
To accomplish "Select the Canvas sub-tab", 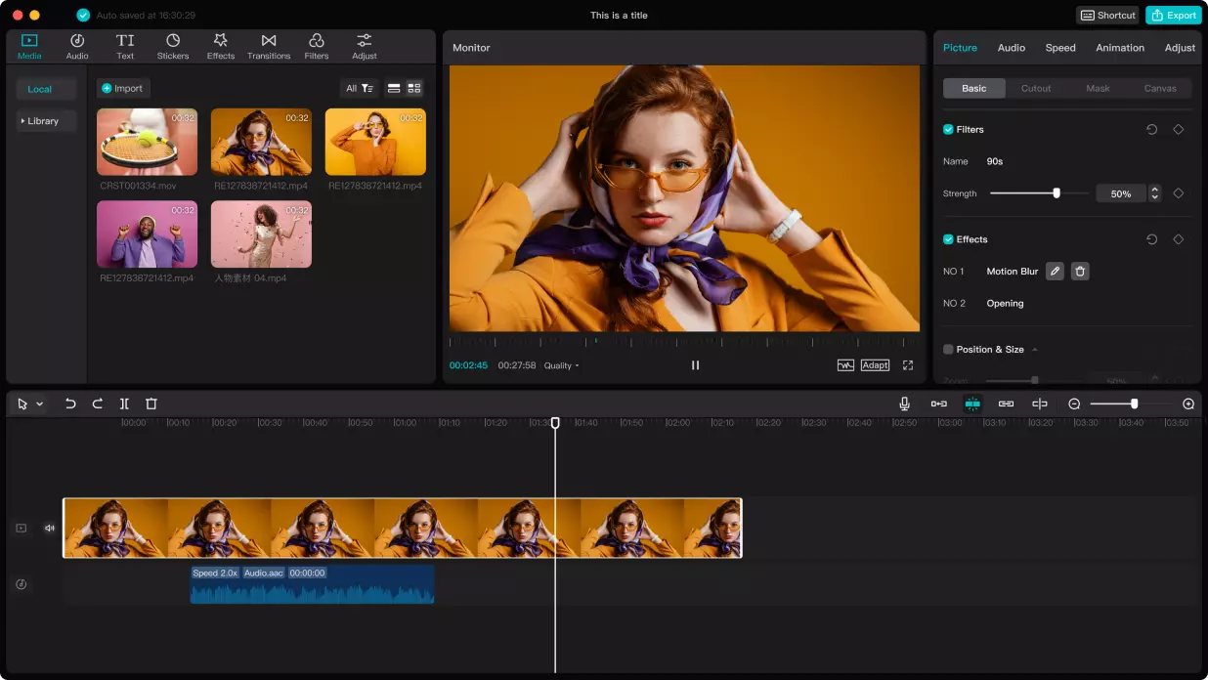I will pyautogui.click(x=1160, y=88).
